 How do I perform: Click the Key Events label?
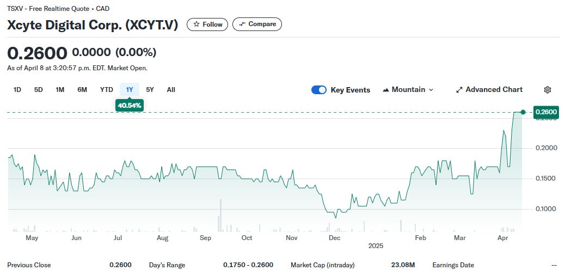[350, 90]
